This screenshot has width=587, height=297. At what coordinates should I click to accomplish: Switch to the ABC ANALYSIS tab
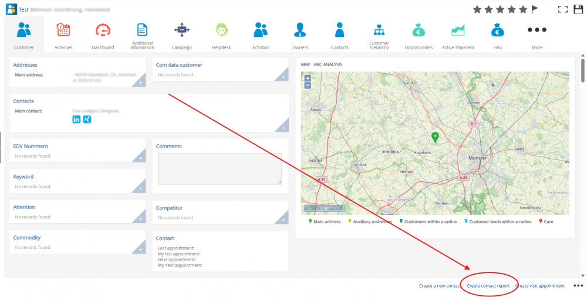(328, 64)
